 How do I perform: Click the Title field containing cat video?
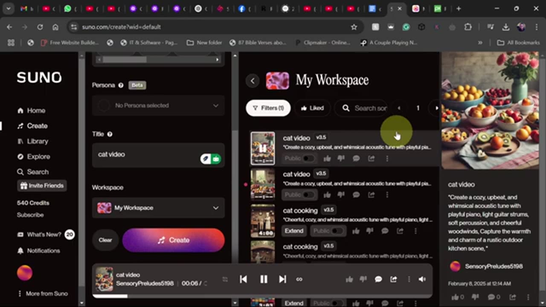click(158, 155)
